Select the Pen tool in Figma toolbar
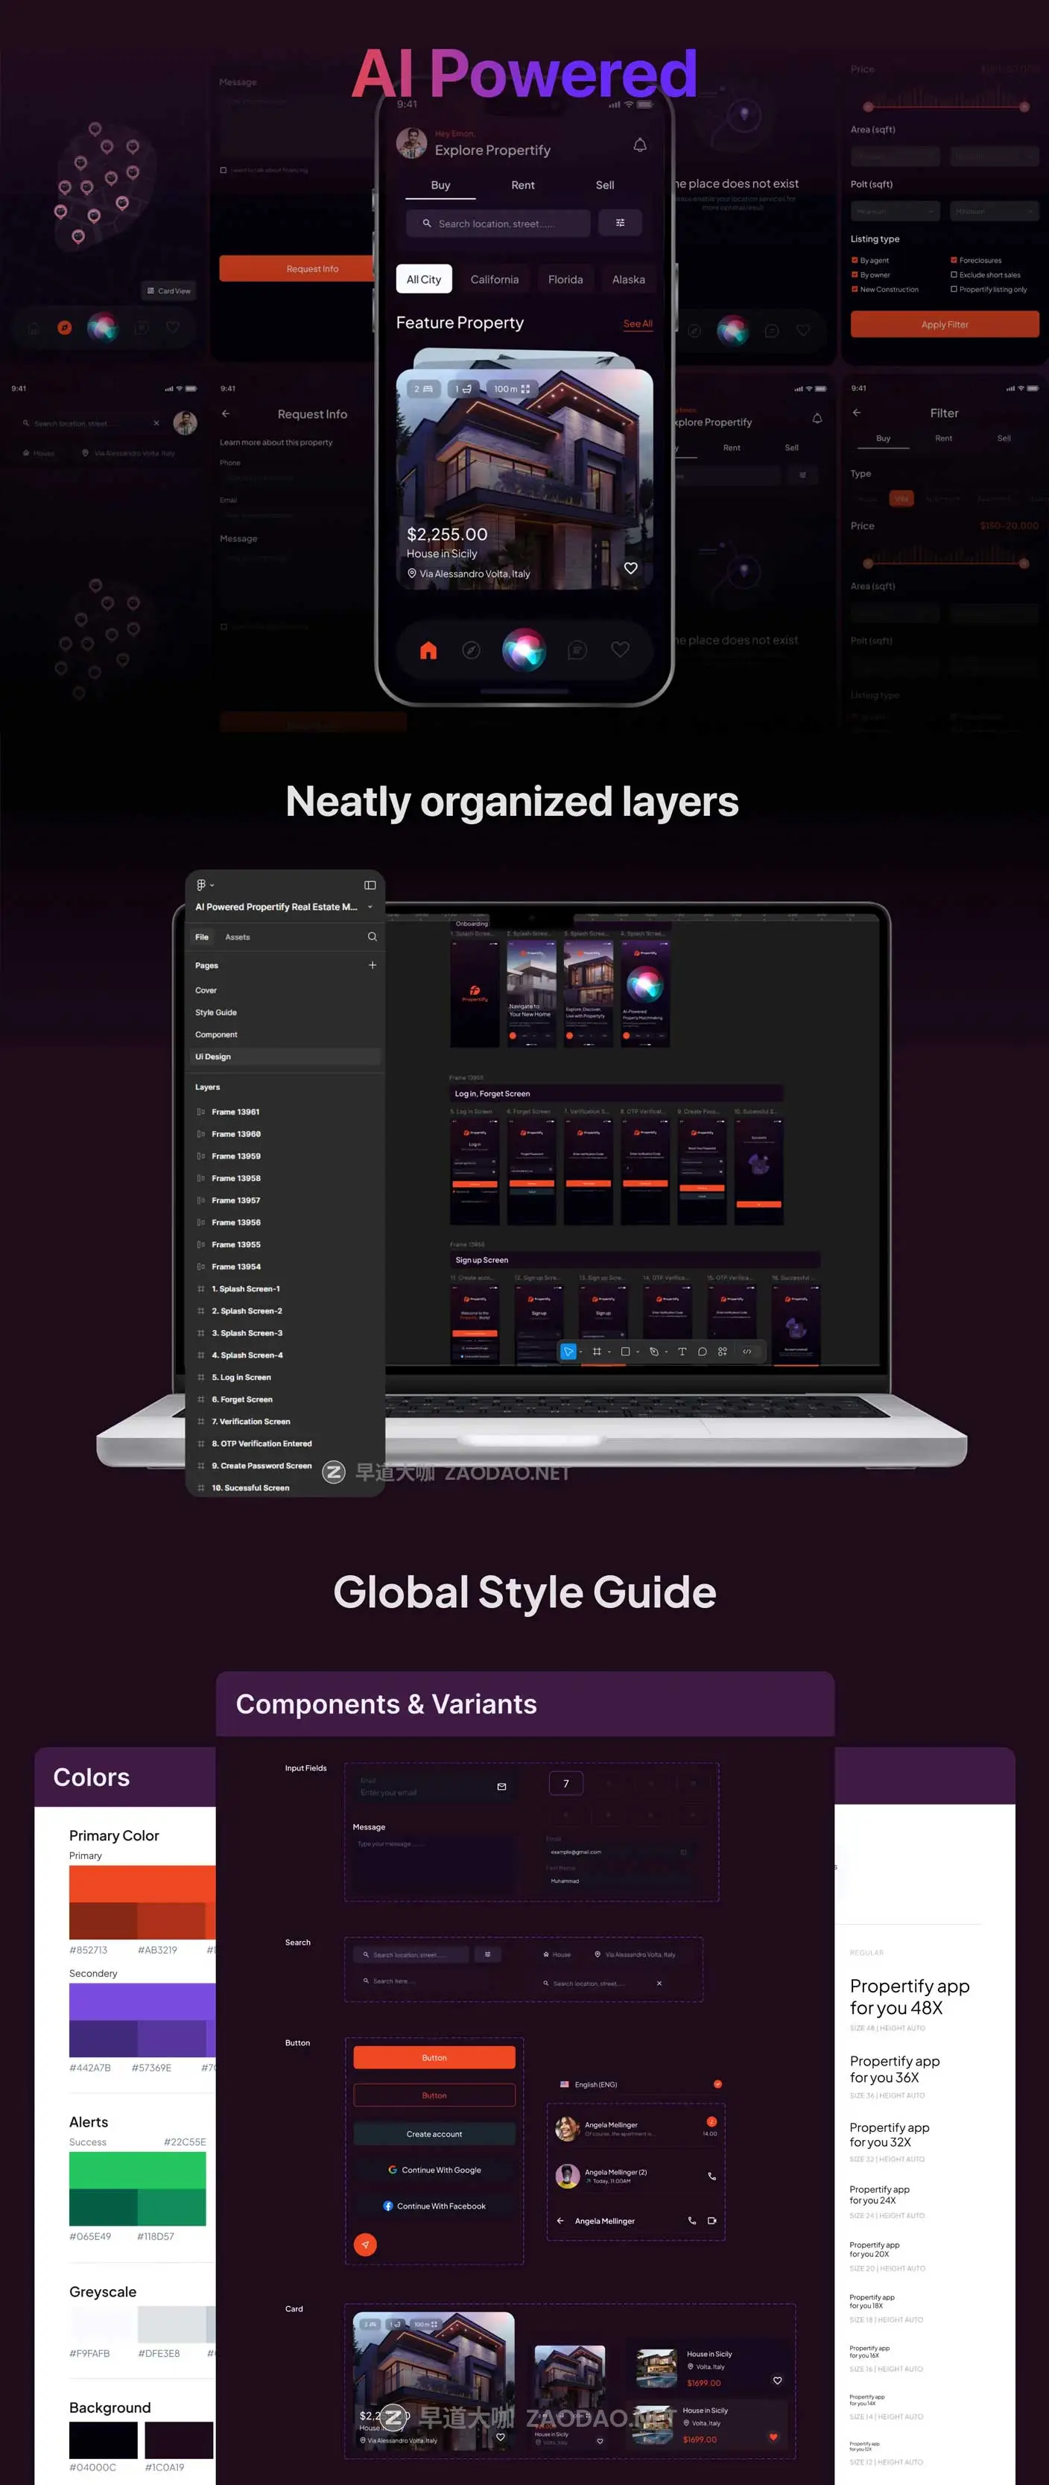Image resolution: width=1049 pixels, height=2485 pixels. (x=653, y=1352)
